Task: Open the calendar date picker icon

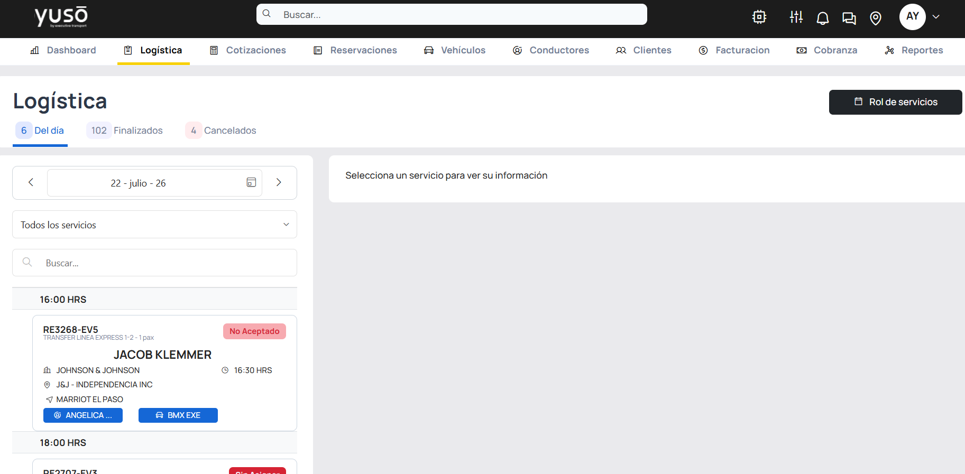Action: [251, 182]
